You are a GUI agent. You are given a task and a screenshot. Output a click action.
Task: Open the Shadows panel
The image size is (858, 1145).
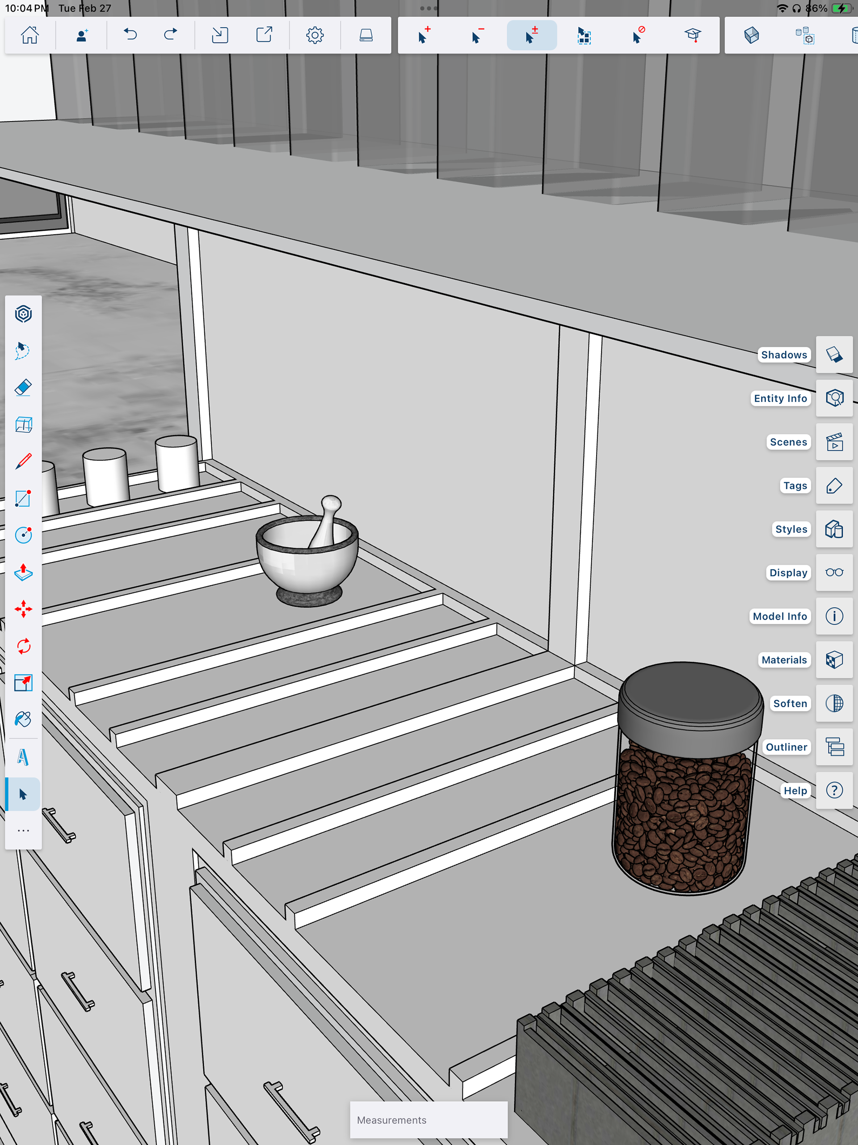834,355
